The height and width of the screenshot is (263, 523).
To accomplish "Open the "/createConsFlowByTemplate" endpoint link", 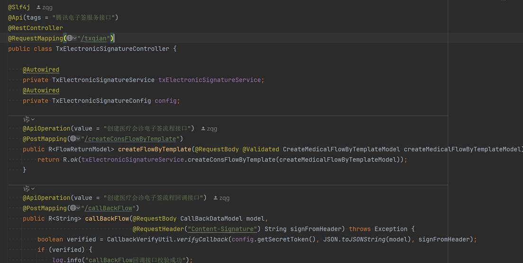I will [x=130, y=139].
